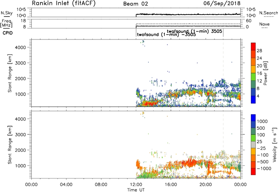The image size is (278, 192).
Task: Click '4000' on power panel slant range axis
Action: (x=21, y=47)
